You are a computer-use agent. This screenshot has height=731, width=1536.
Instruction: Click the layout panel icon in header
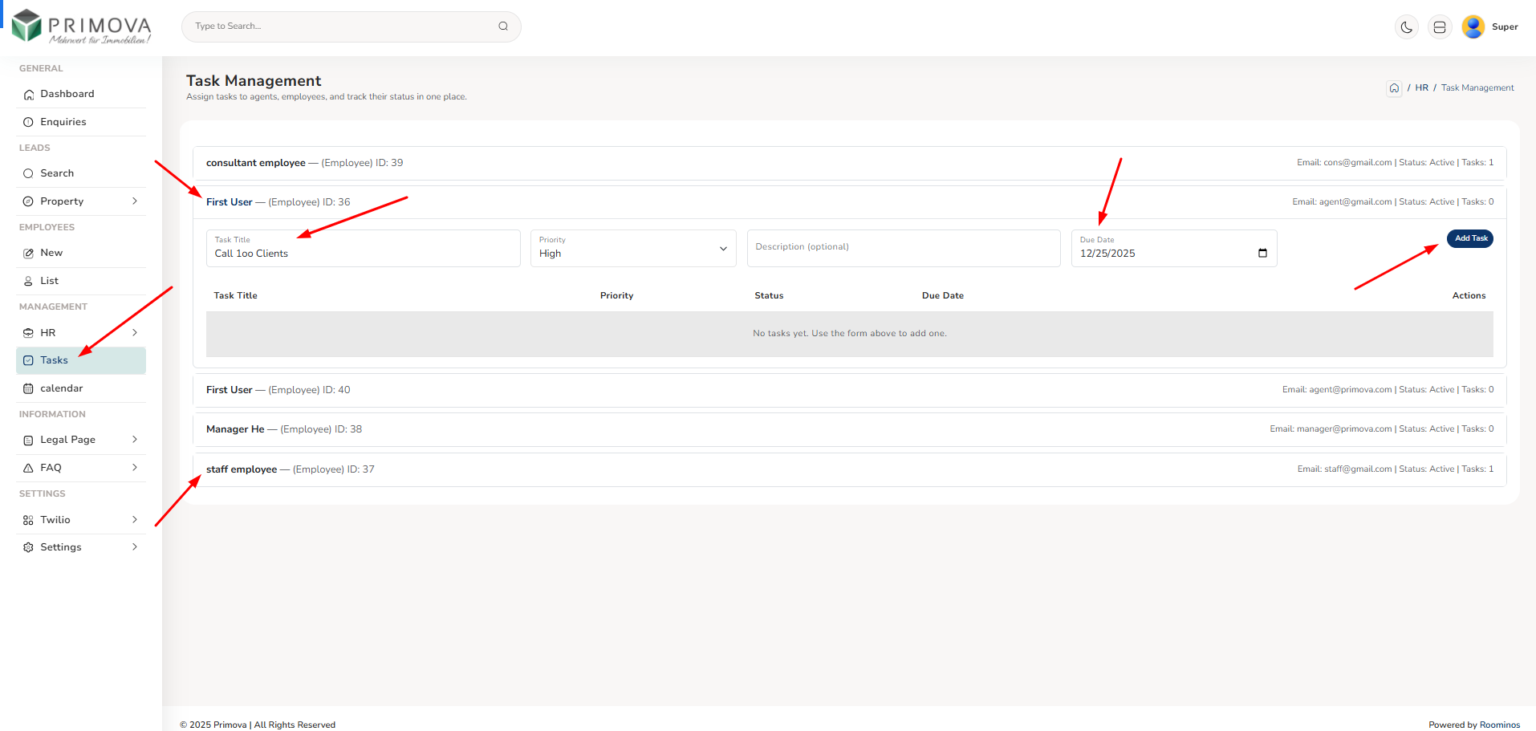pos(1440,27)
